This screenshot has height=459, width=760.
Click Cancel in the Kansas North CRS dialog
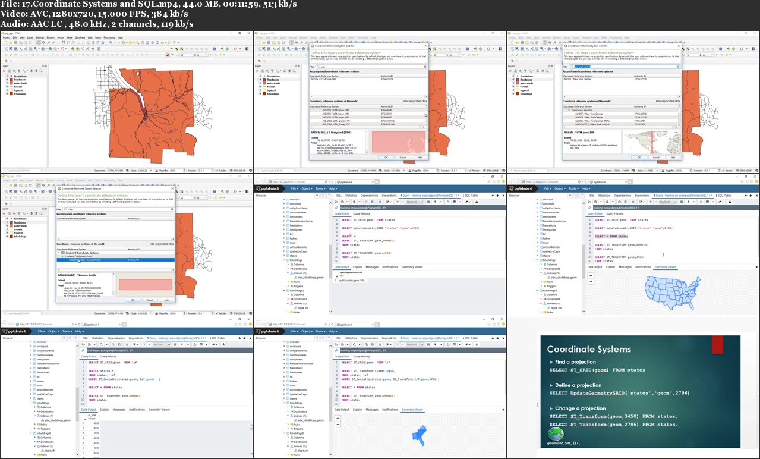tap(150, 300)
